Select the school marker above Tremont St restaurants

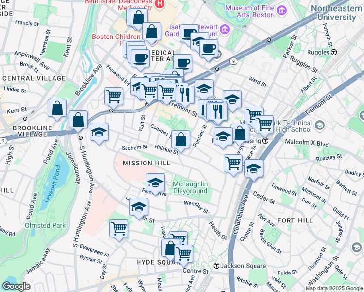[x=204, y=89]
